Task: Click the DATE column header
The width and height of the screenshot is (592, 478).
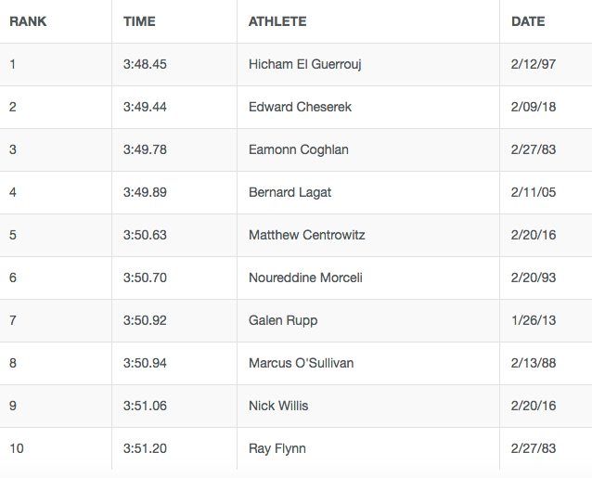Action: (x=528, y=21)
